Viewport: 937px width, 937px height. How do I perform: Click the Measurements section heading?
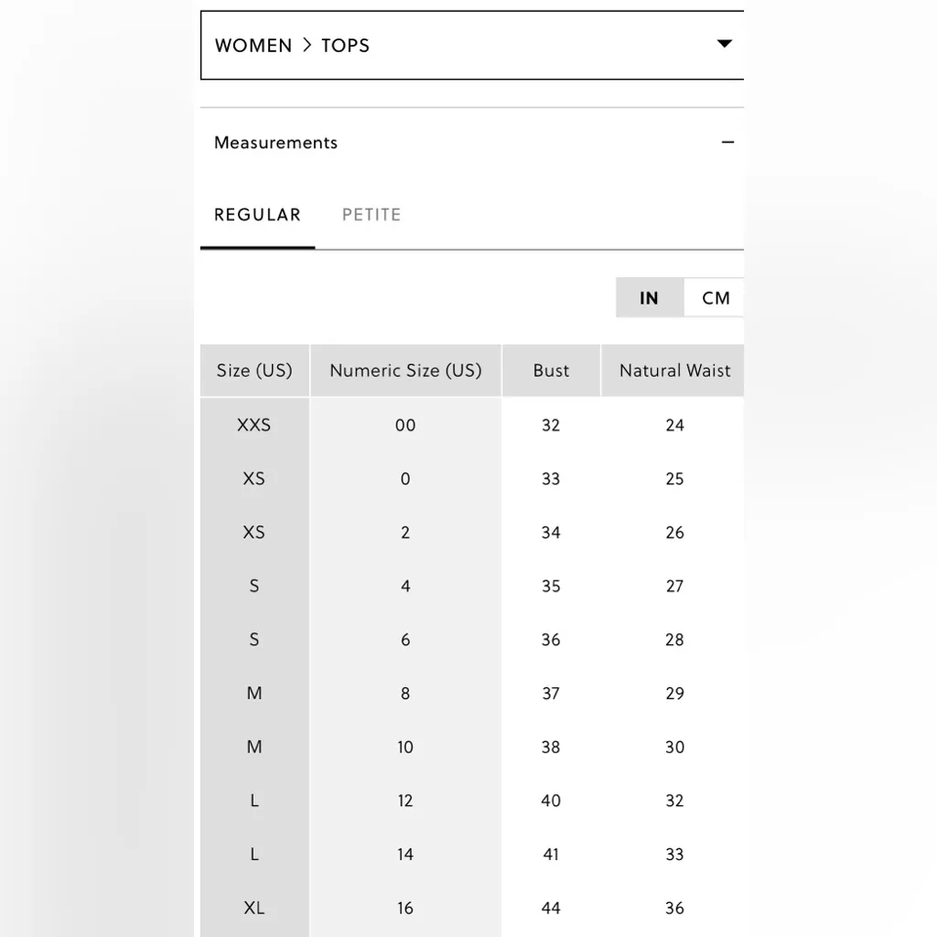tap(275, 143)
